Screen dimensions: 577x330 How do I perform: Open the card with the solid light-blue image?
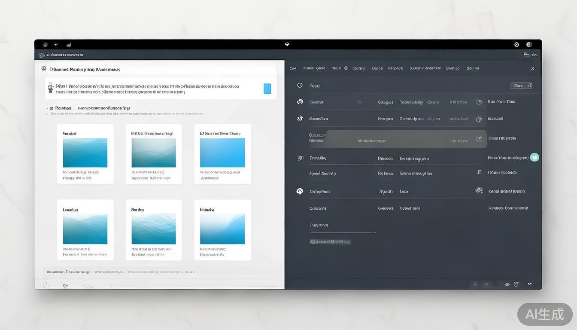click(x=222, y=154)
